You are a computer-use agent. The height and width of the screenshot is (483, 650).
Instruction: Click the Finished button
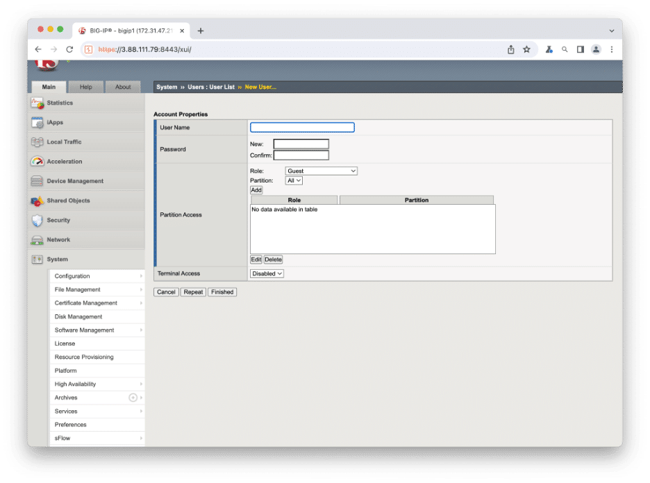click(222, 292)
